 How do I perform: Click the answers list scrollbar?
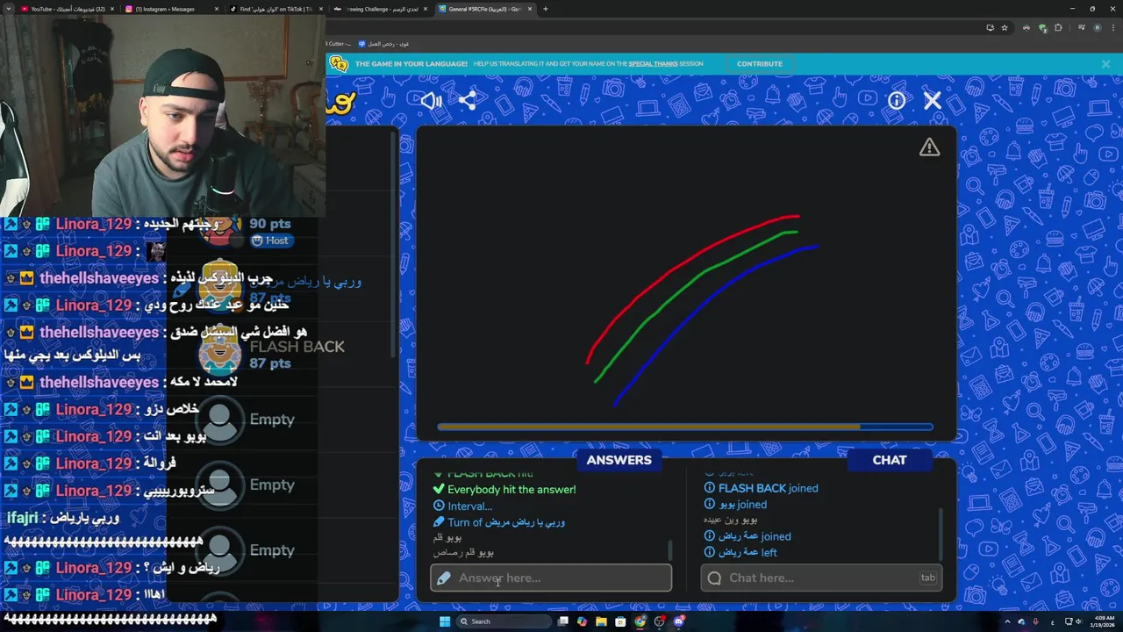(x=669, y=549)
